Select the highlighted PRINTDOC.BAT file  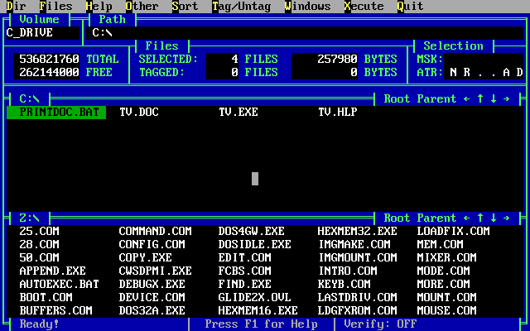[x=55, y=112]
